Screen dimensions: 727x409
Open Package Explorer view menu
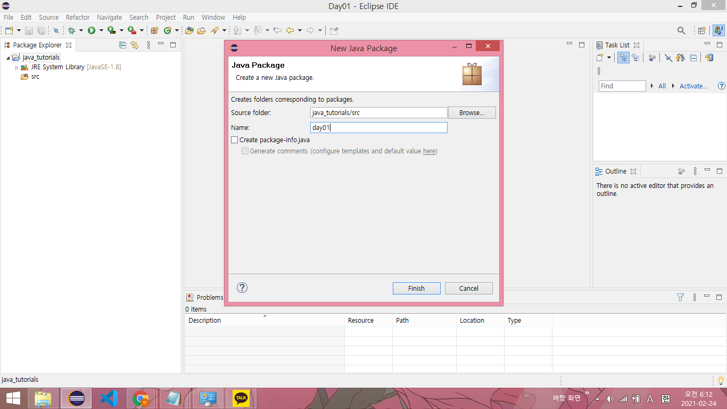click(x=148, y=45)
